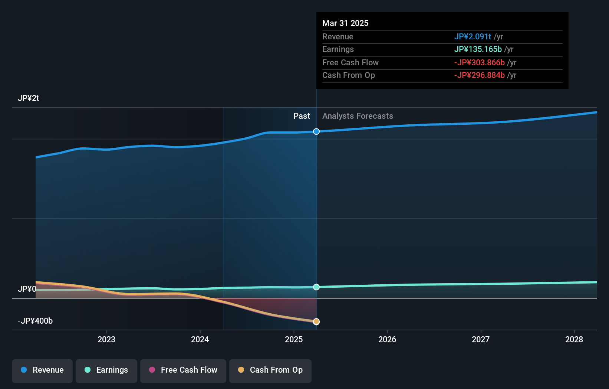Click the JP¥135.165b earnings value

(478, 49)
